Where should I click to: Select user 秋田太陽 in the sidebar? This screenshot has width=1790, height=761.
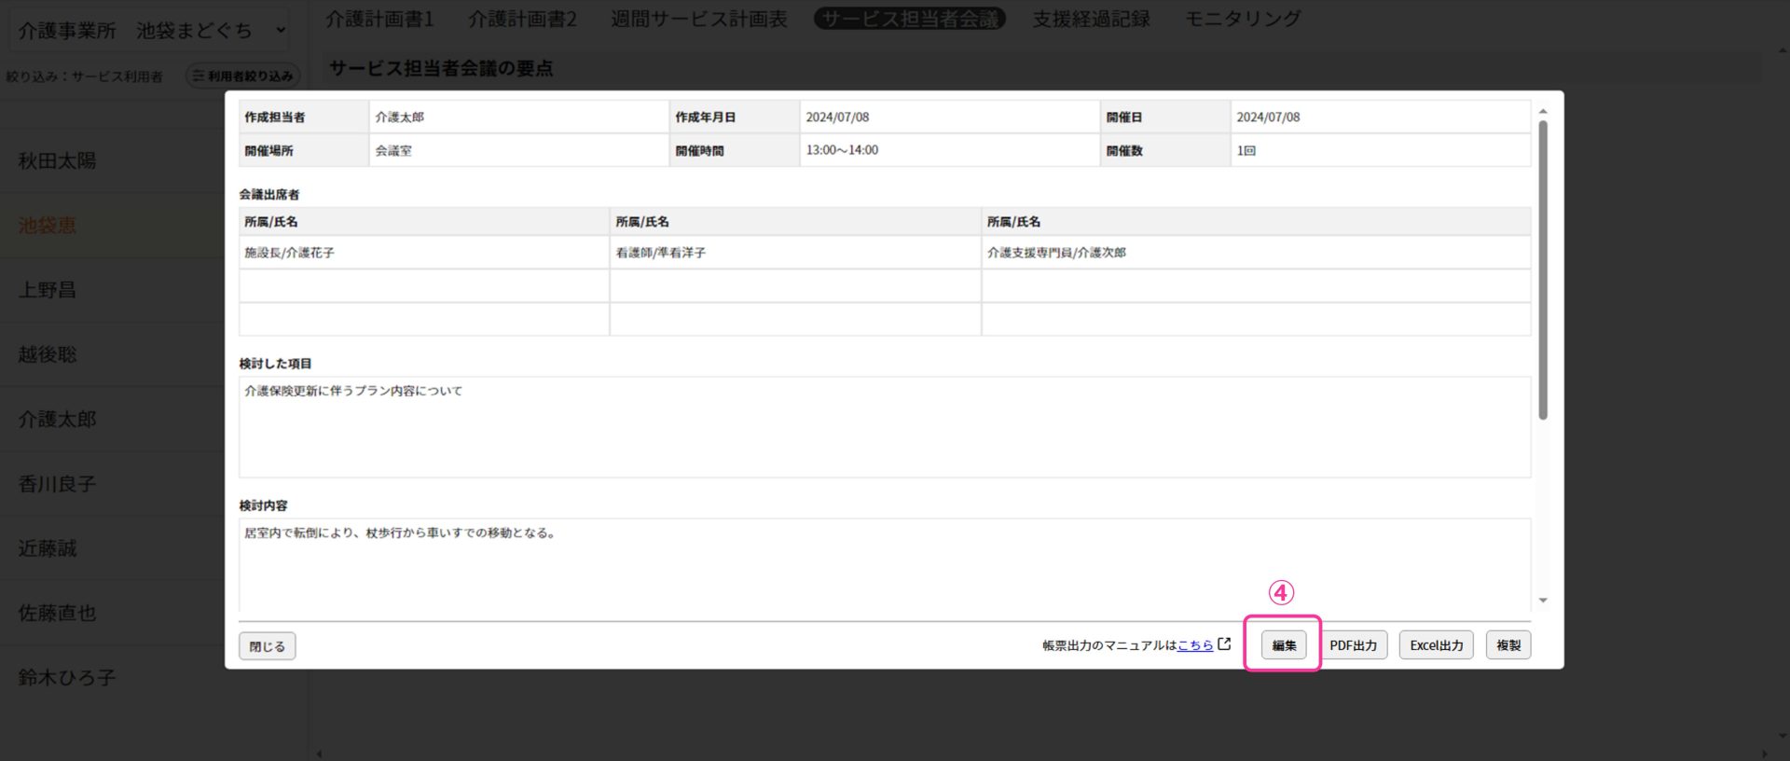[x=58, y=160]
